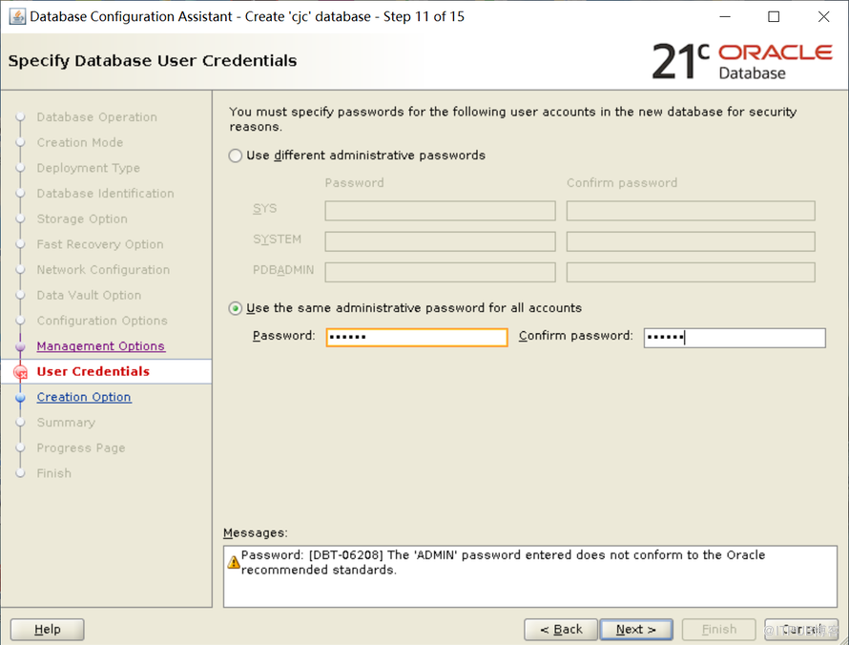
Task: Click the 'Finish' step label in sidebar
Action: coord(54,473)
